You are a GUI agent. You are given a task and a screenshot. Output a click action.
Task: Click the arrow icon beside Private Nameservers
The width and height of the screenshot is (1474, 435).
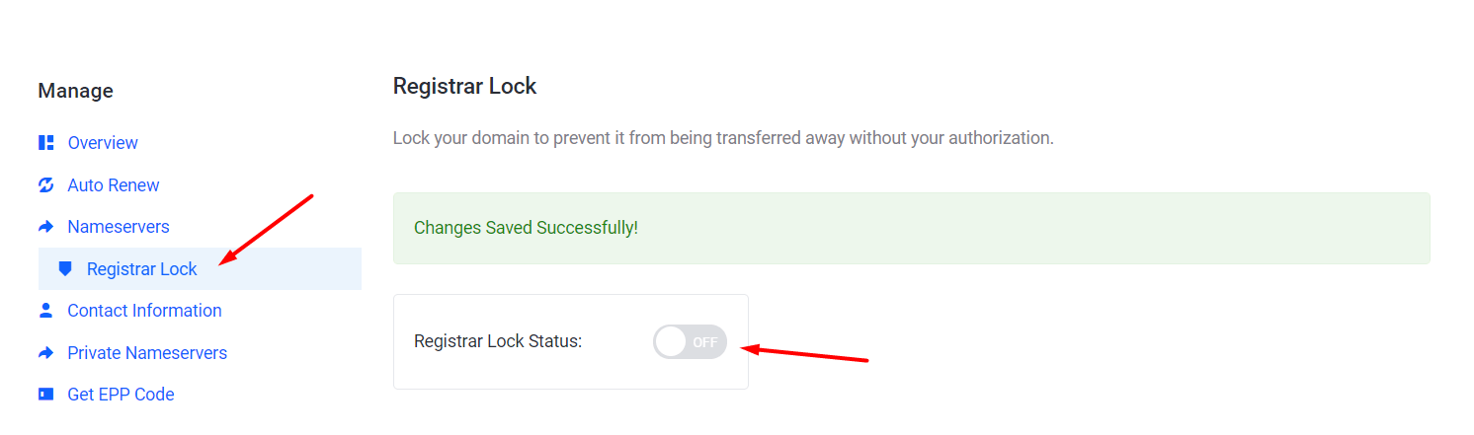coord(45,352)
